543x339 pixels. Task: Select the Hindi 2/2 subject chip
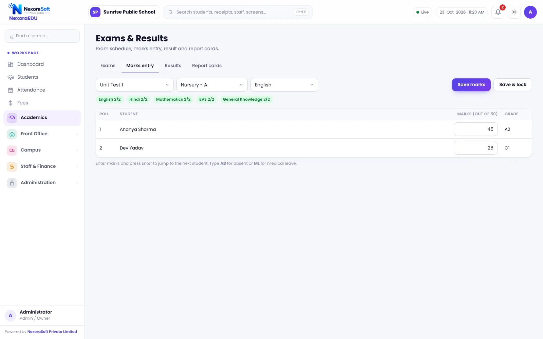pyautogui.click(x=138, y=99)
